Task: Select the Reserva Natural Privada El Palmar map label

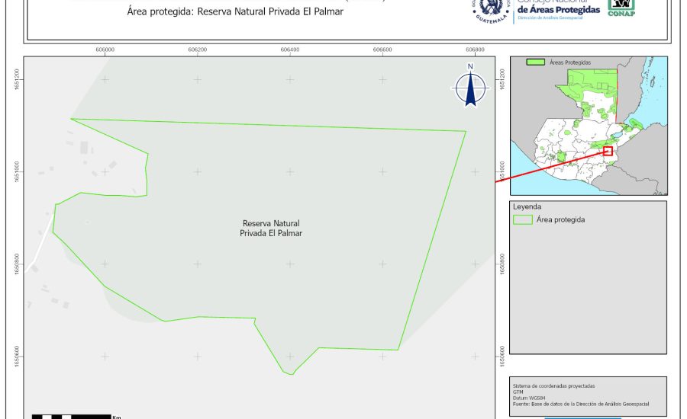Action: [271, 229]
